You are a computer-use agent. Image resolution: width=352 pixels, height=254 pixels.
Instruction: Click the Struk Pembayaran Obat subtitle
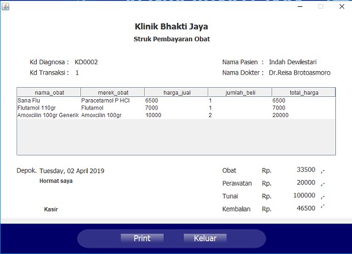point(172,39)
